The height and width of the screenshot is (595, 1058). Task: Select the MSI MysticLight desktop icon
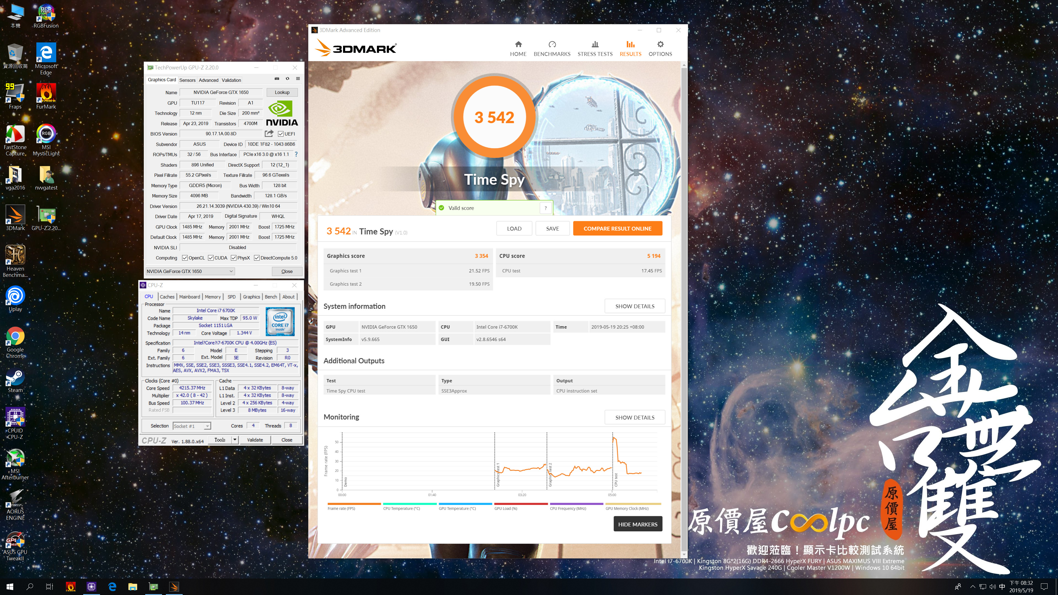point(46,140)
